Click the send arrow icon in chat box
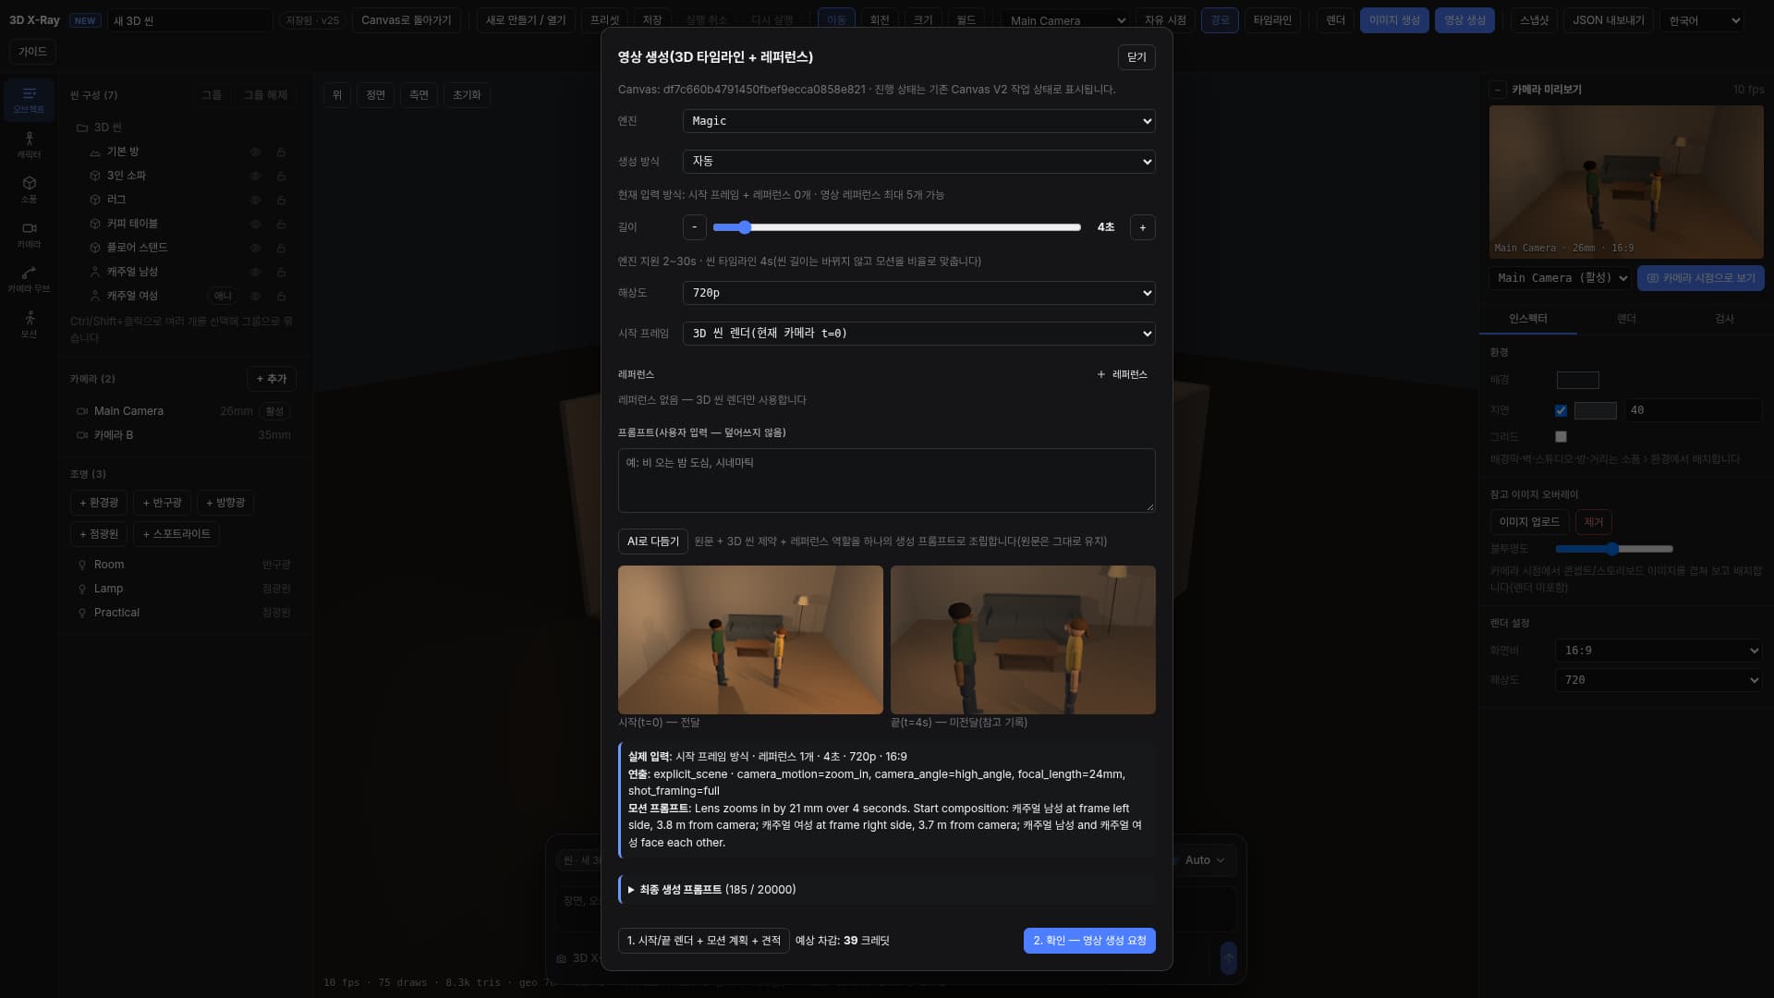The height and width of the screenshot is (998, 1774). [x=1228, y=958]
